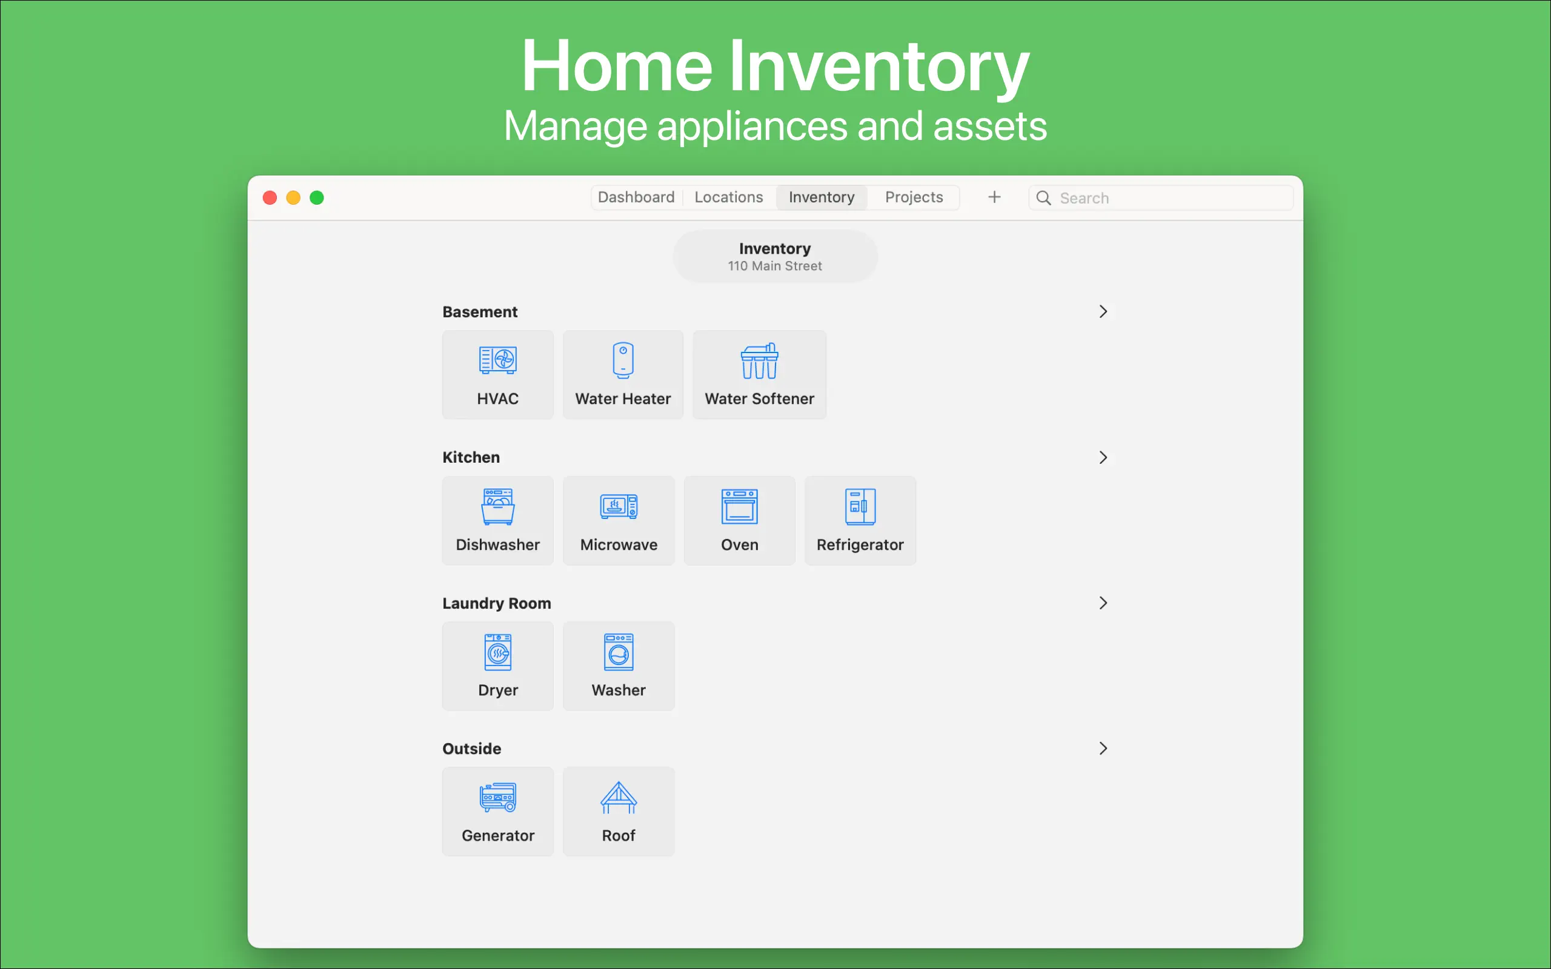This screenshot has height=969, width=1551.
Task: Open the Projects tab
Action: click(x=913, y=197)
